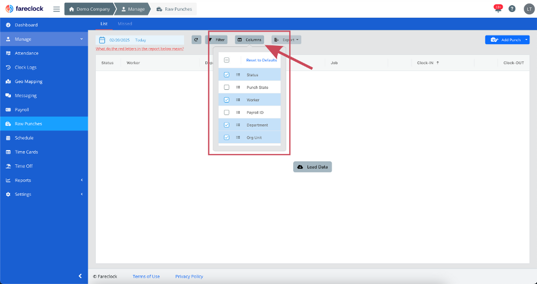Uncheck the Org Unit column checkbox
537x284 pixels.
pos(227,137)
